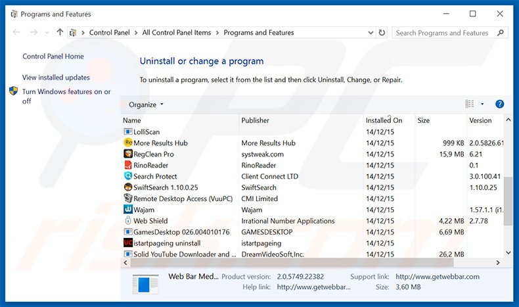
Task: Navigate back with the back arrow
Action: [16, 32]
